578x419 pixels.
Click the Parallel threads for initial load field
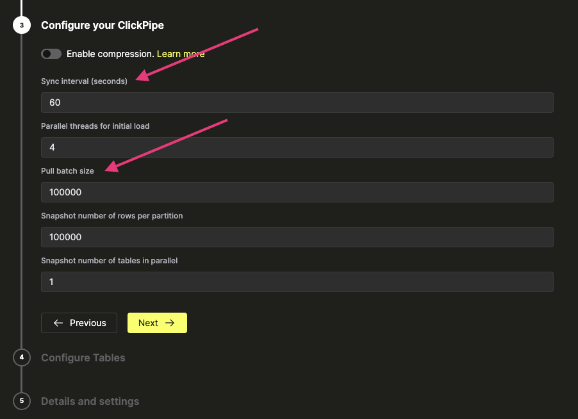297,147
